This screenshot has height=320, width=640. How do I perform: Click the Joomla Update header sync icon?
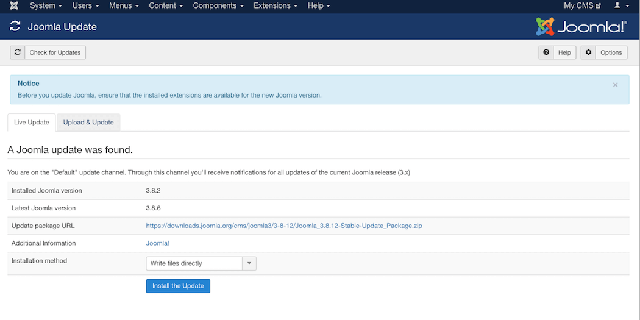(x=15, y=27)
